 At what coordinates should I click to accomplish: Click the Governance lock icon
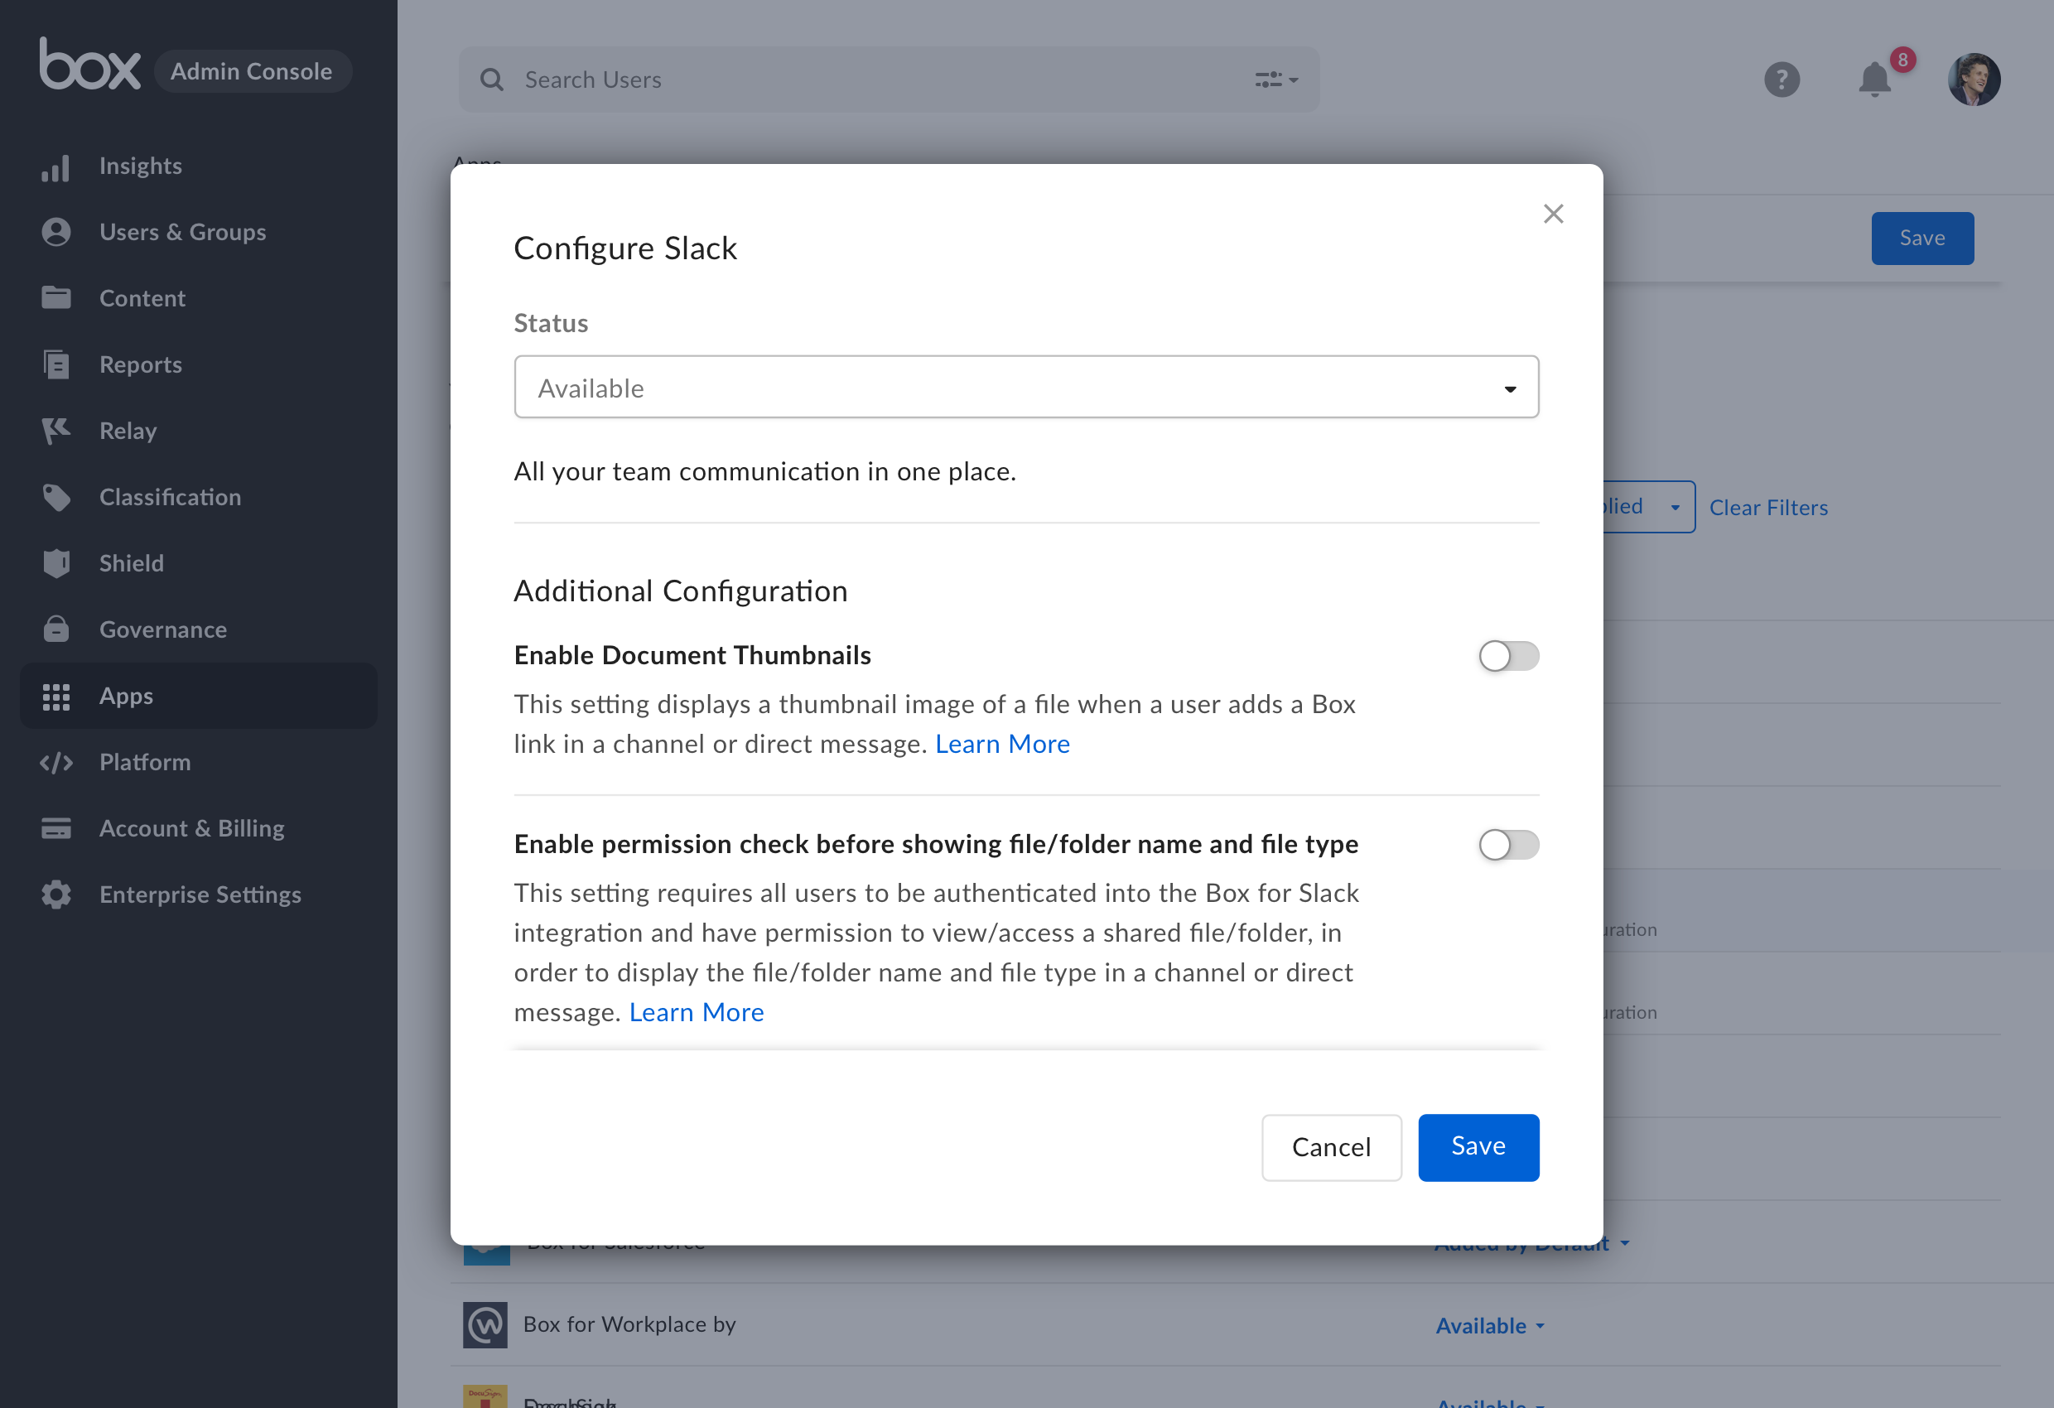55,629
